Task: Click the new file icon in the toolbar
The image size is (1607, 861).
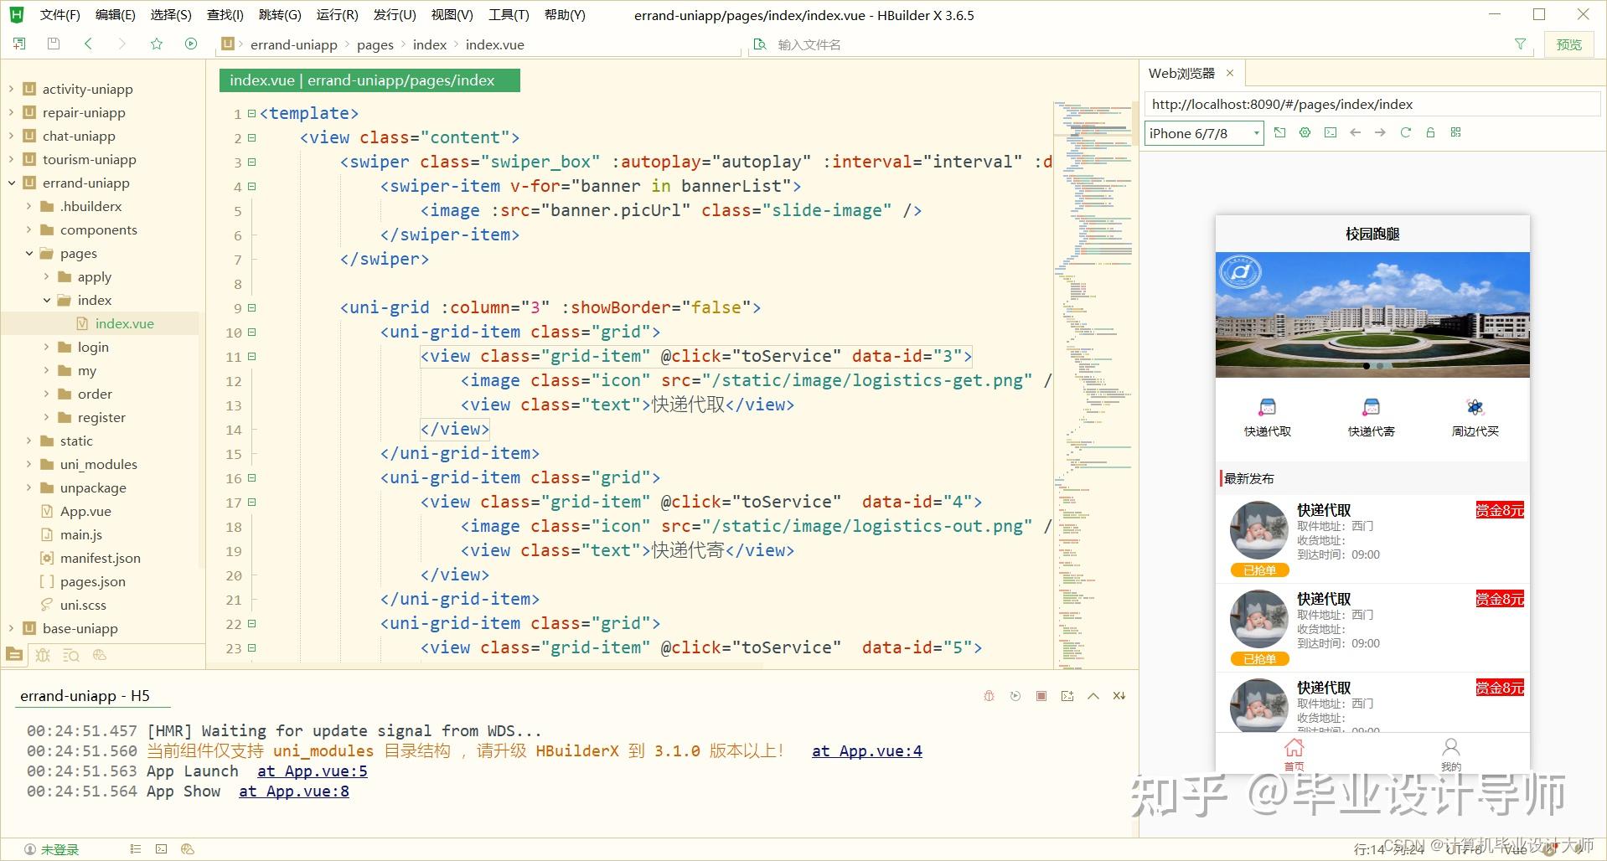Action: (19, 44)
